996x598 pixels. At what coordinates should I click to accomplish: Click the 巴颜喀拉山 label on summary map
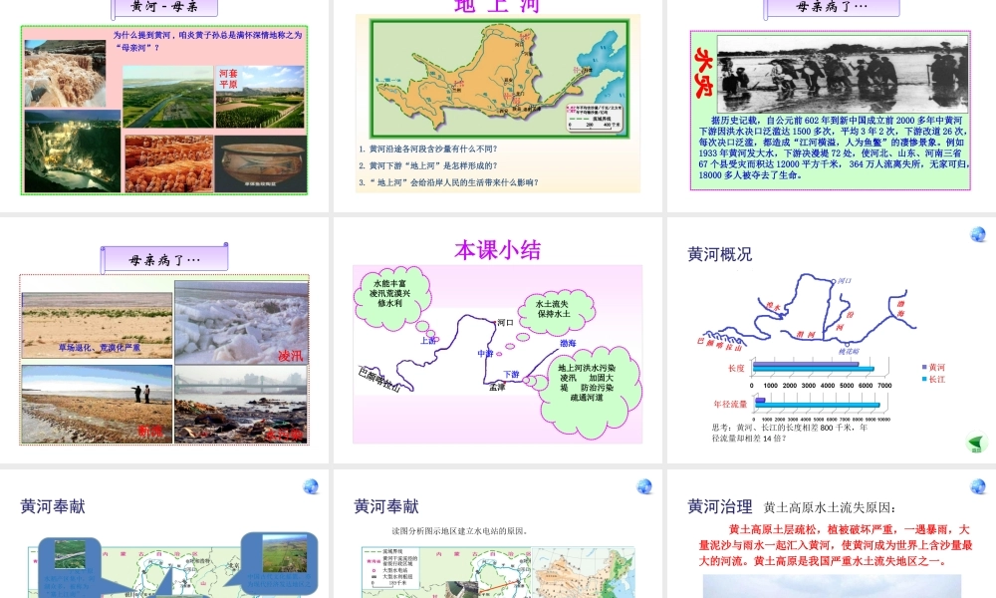379,380
